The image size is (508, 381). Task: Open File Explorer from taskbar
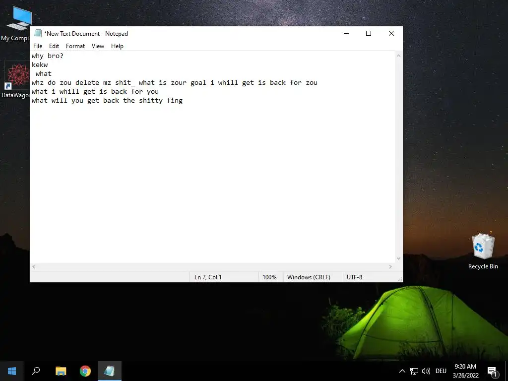pyautogui.click(x=61, y=371)
